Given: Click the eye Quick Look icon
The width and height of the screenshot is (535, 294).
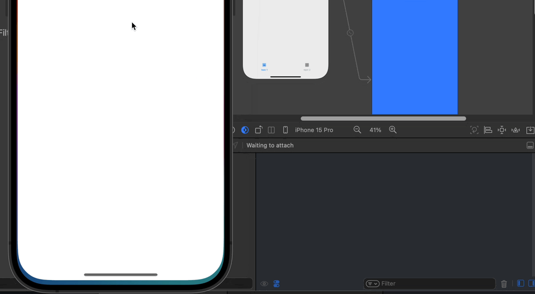Looking at the screenshot, I should point(264,284).
